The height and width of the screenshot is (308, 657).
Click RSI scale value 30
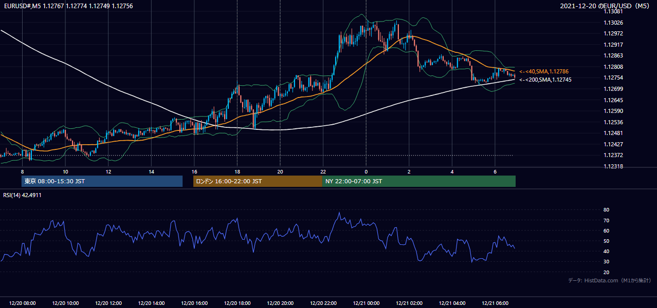pos(607,261)
